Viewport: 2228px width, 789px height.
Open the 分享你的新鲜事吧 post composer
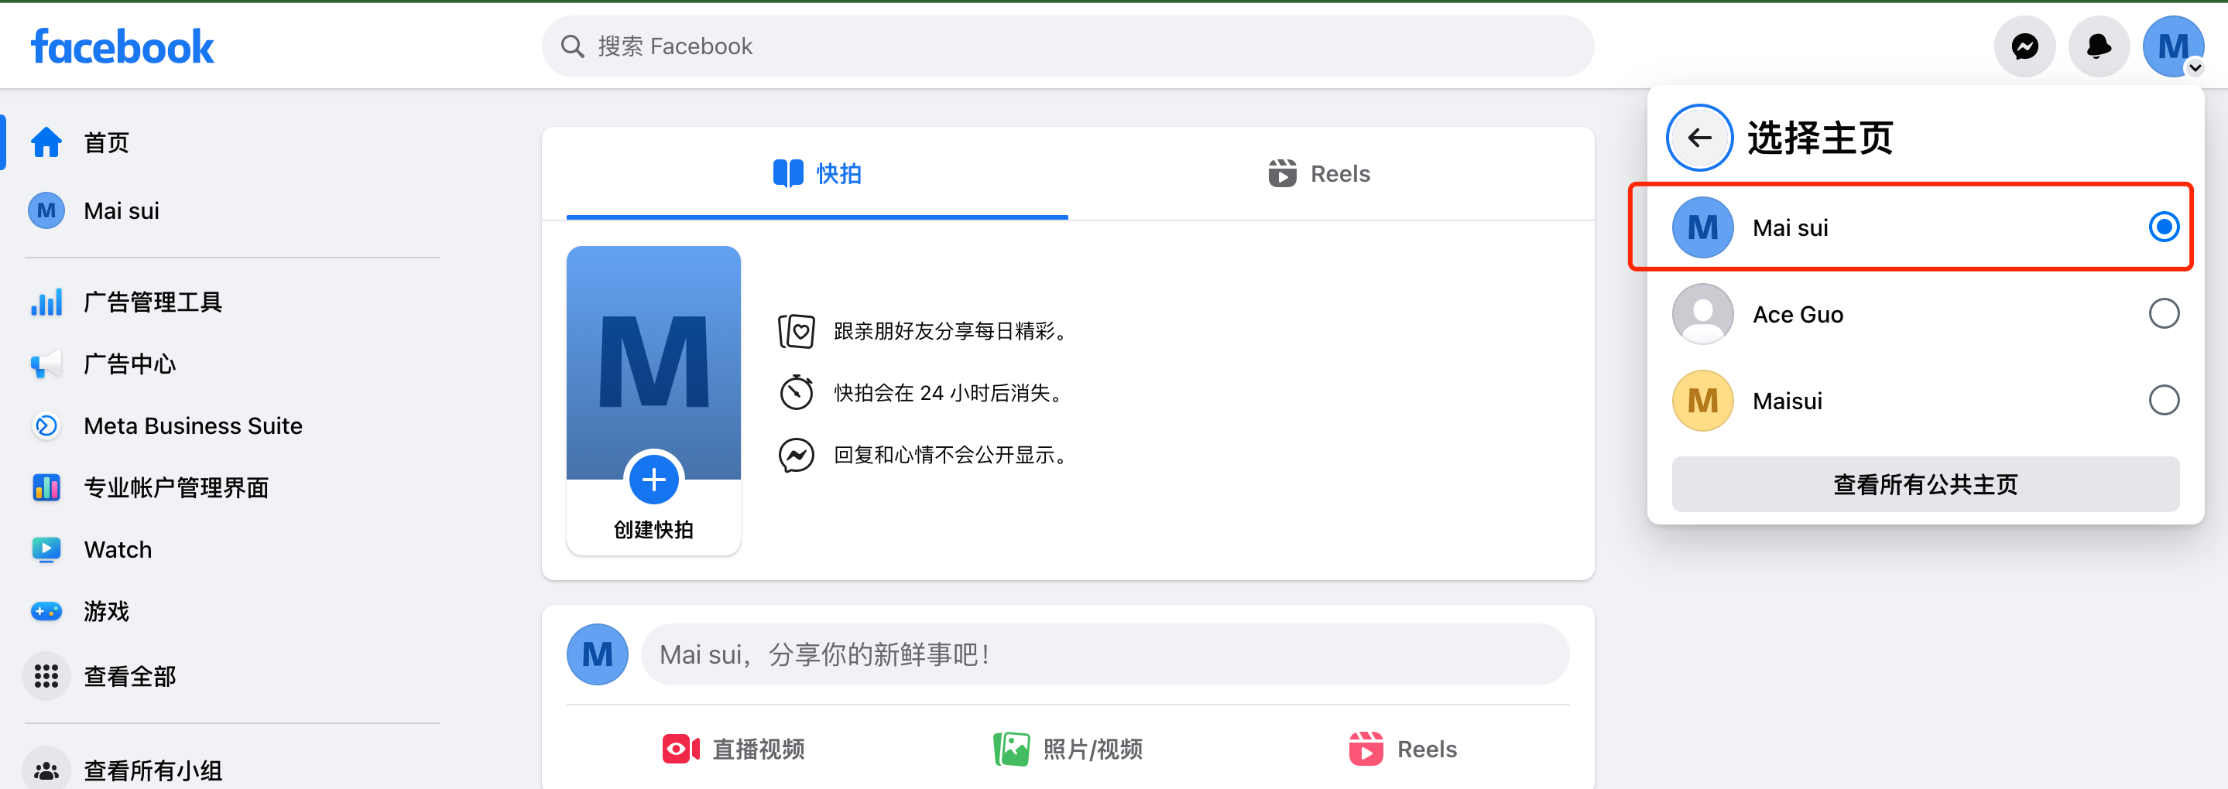coord(1105,654)
